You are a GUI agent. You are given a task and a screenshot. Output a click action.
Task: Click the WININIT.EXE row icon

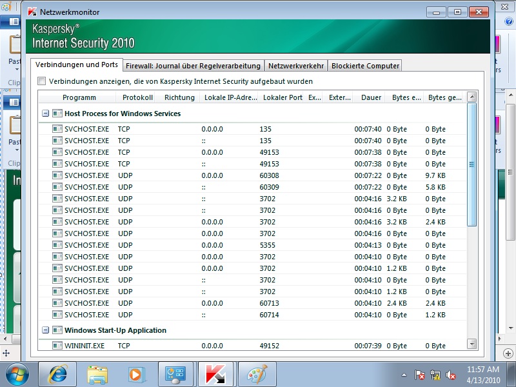tap(57, 346)
